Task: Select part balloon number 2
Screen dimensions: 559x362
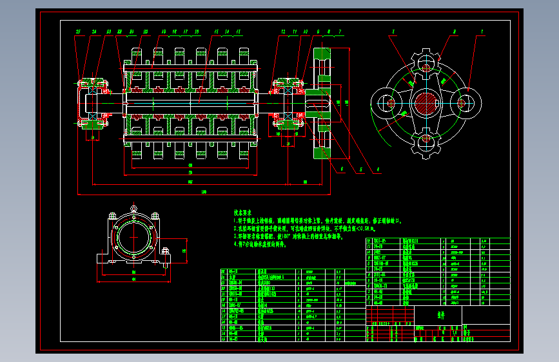Action: pos(455,32)
